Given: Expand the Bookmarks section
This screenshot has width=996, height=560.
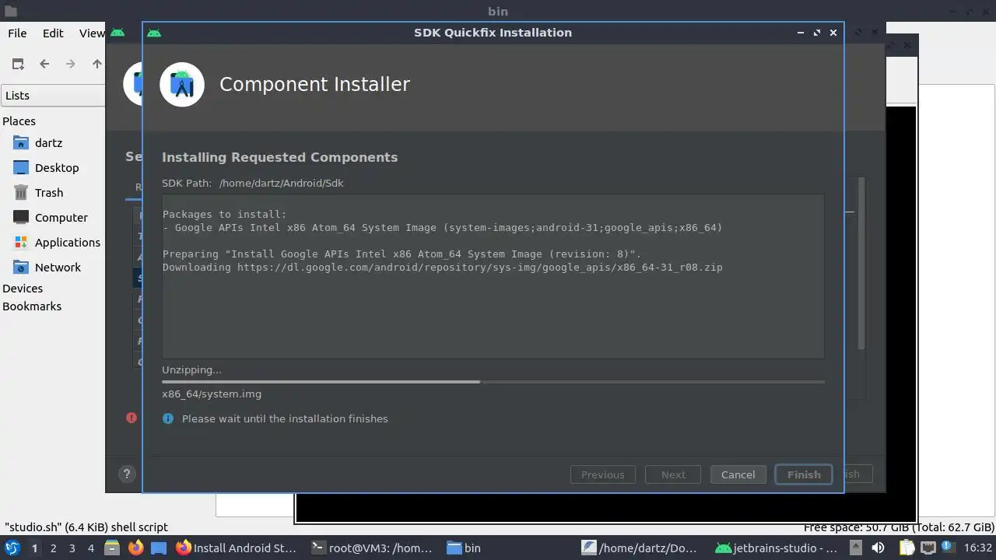Looking at the screenshot, I should (x=32, y=306).
